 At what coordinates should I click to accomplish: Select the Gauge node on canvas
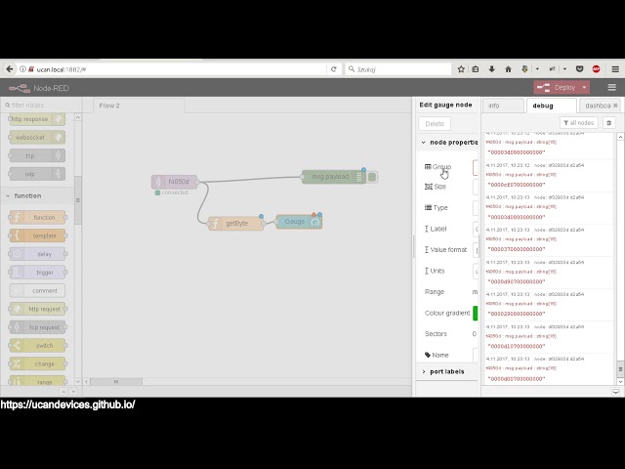[299, 222]
